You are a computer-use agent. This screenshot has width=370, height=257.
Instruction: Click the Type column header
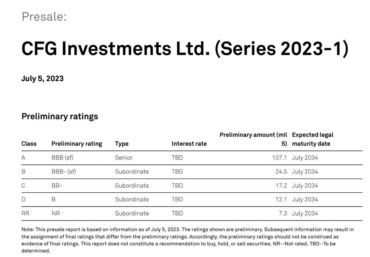(122, 144)
